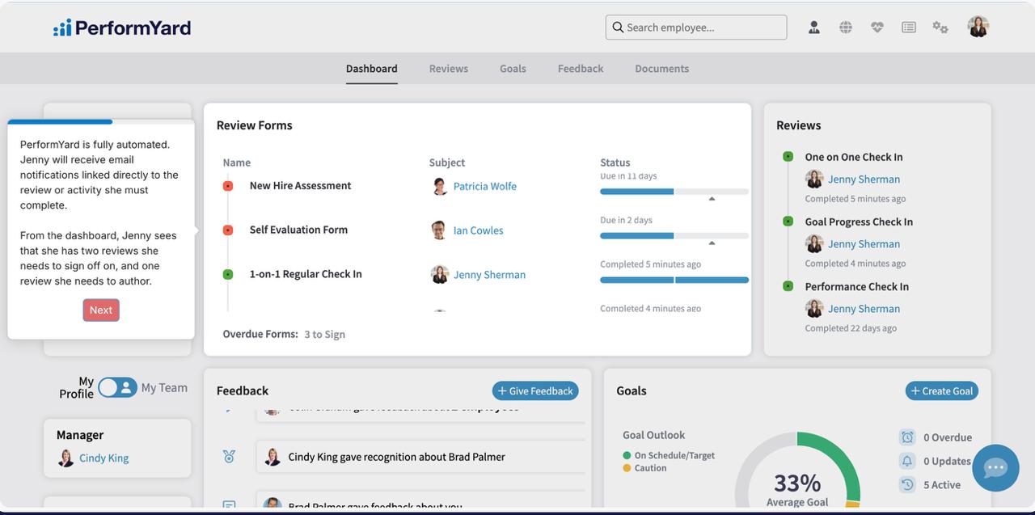Click the red status dot for Self Evaluation Form
The image size is (1035, 515).
coord(228,230)
